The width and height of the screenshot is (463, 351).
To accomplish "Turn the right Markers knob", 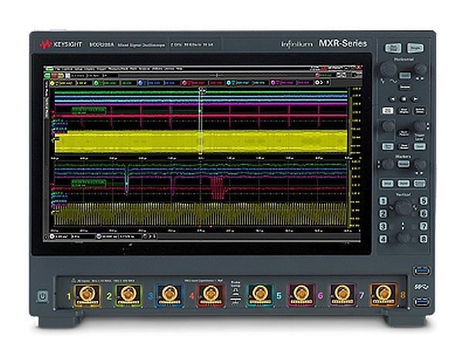I will pyautogui.click(x=419, y=164).
